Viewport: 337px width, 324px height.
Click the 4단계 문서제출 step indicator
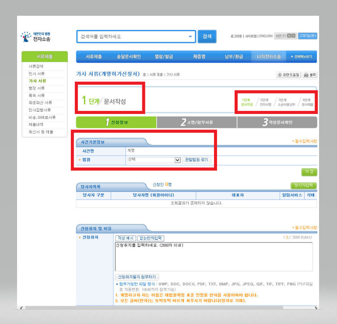click(307, 102)
